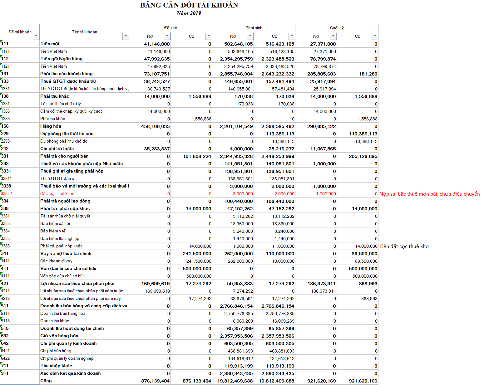
Task: Select the Năm 2019 subtitle cell
Action: pos(189,13)
